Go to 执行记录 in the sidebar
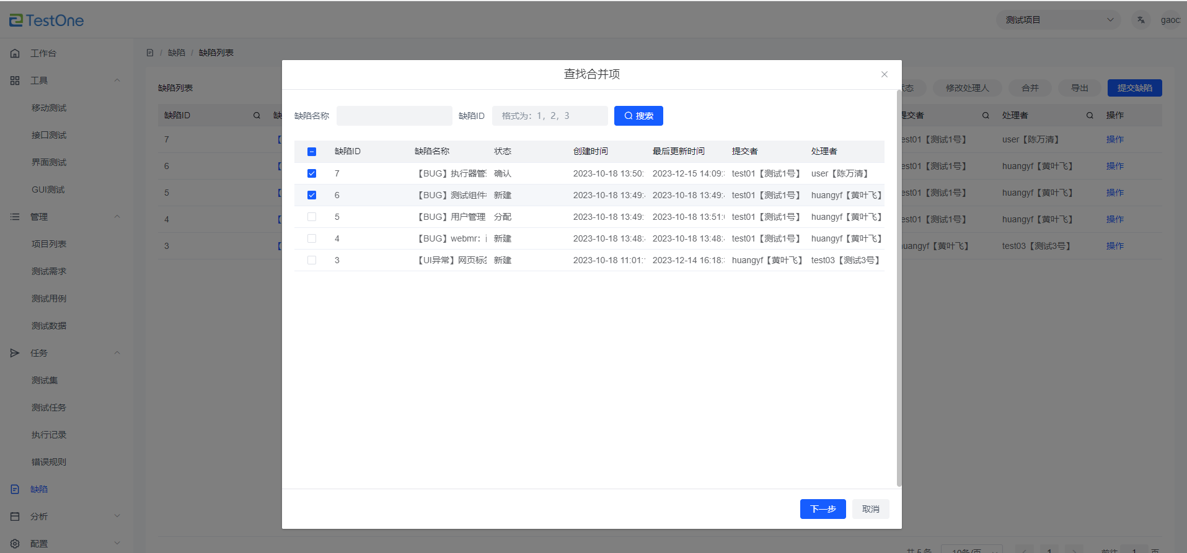 pyautogui.click(x=49, y=435)
